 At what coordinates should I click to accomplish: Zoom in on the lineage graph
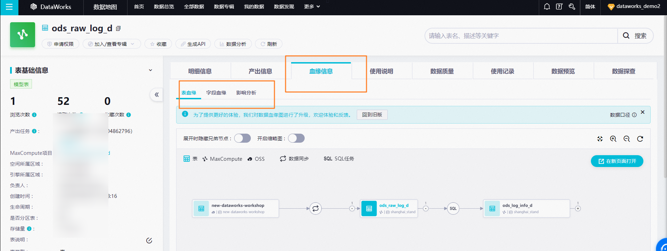(613, 139)
